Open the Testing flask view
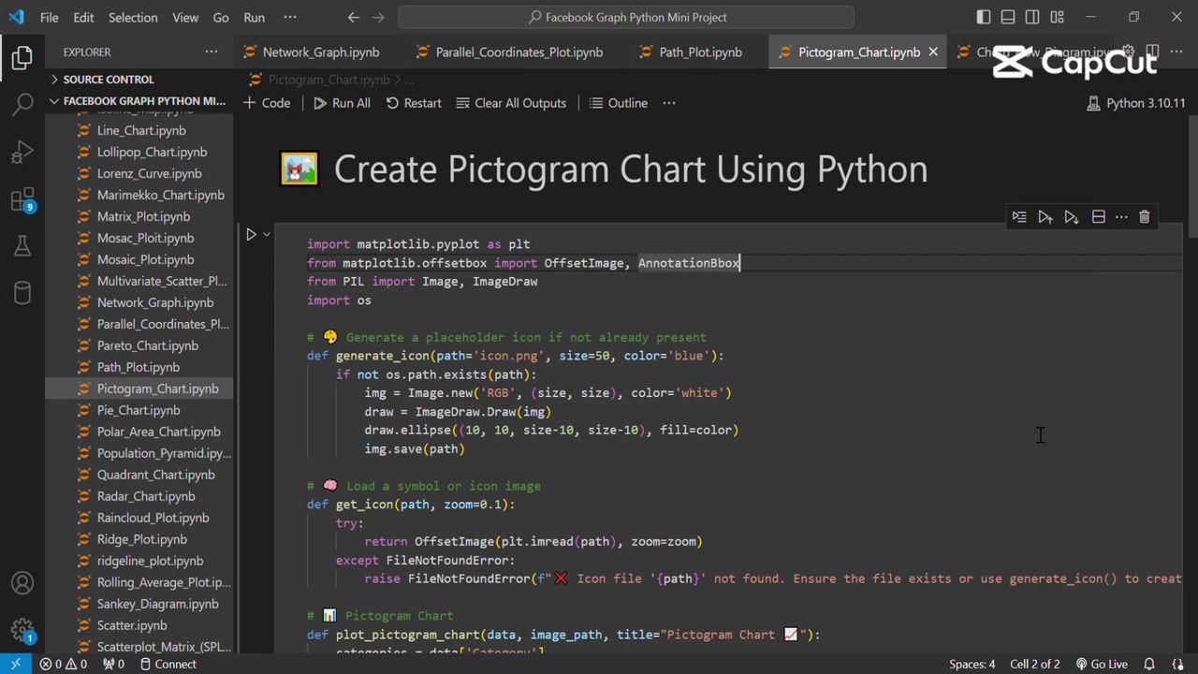This screenshot has width=1198, height=674. coord(22,246)
